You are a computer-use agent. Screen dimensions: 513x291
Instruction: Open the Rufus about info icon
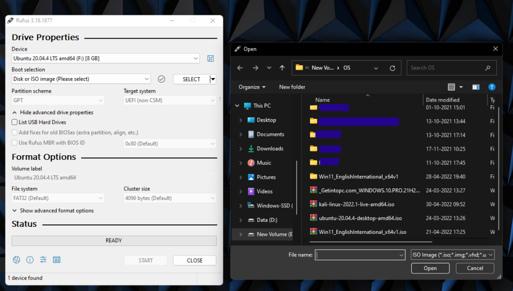point(30,260)
